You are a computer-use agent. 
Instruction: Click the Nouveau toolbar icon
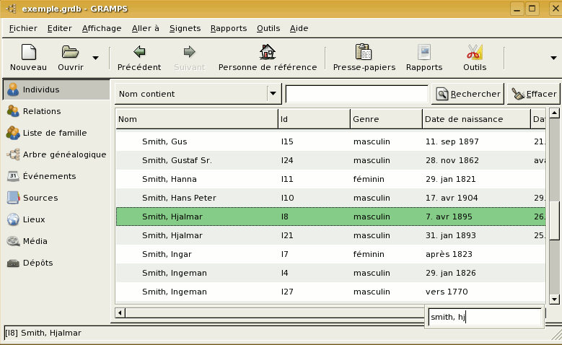pos(28,53)
